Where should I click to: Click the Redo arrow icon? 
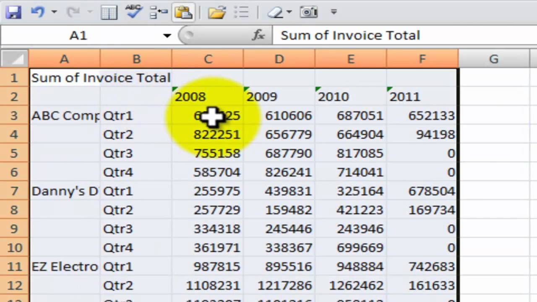click(73, 12)
